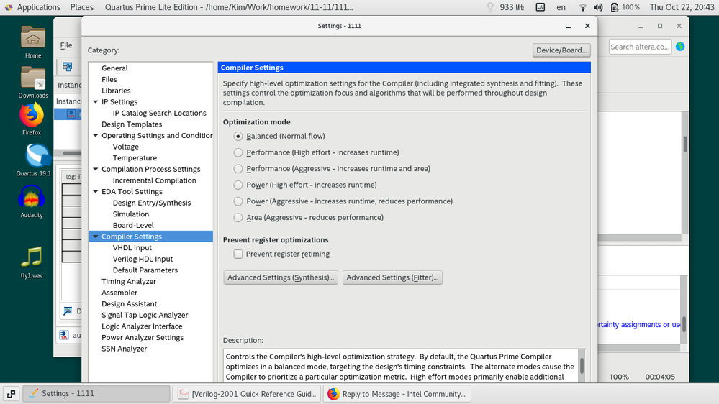Collapse the Compiler Settings tree node

click(x=96, y=237)
